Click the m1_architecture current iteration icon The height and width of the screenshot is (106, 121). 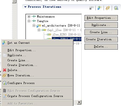(39, 26)
